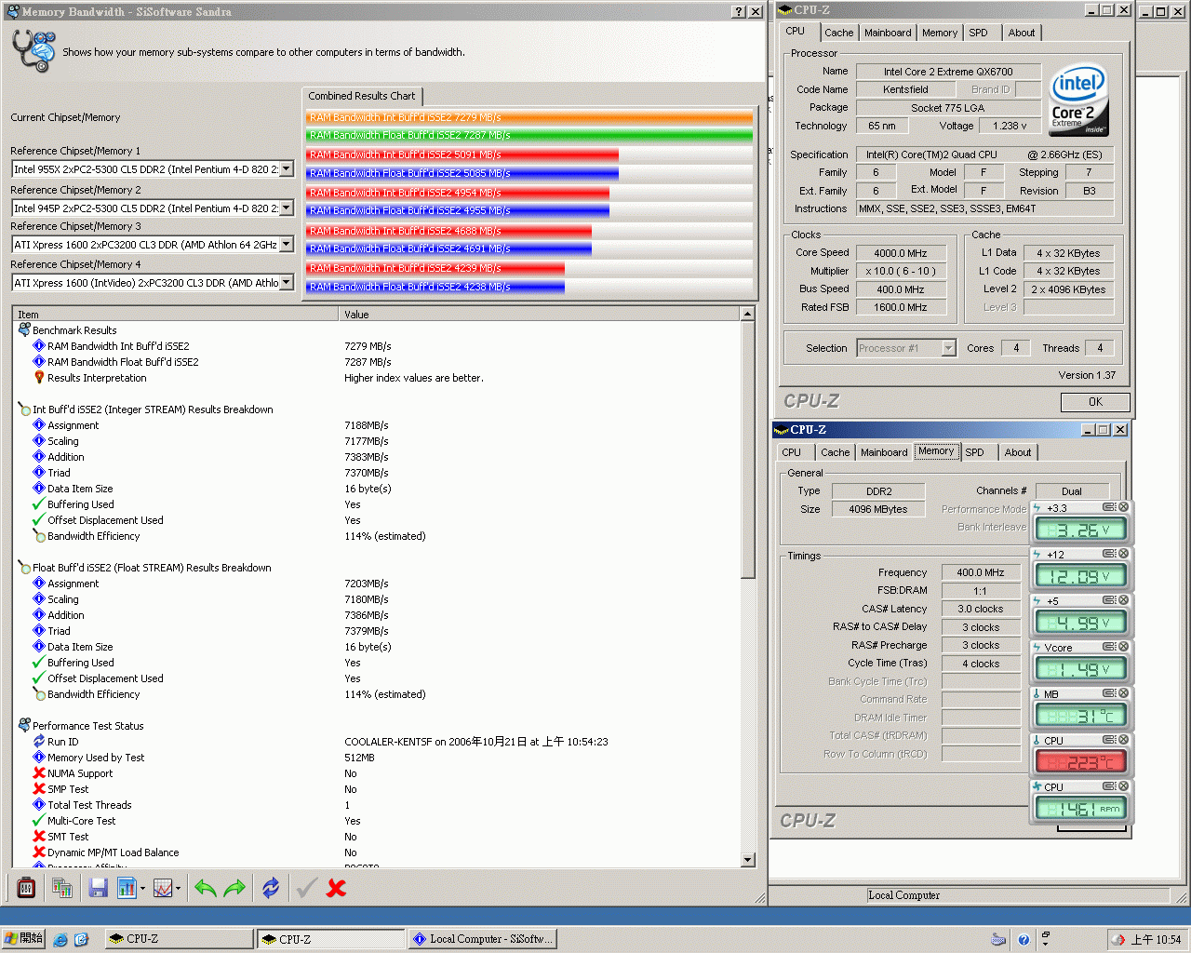Open settings icon on +5 voltage widget
Image resolution: width=1191 pixels, height=953 pixels.
coord(1109,600)
